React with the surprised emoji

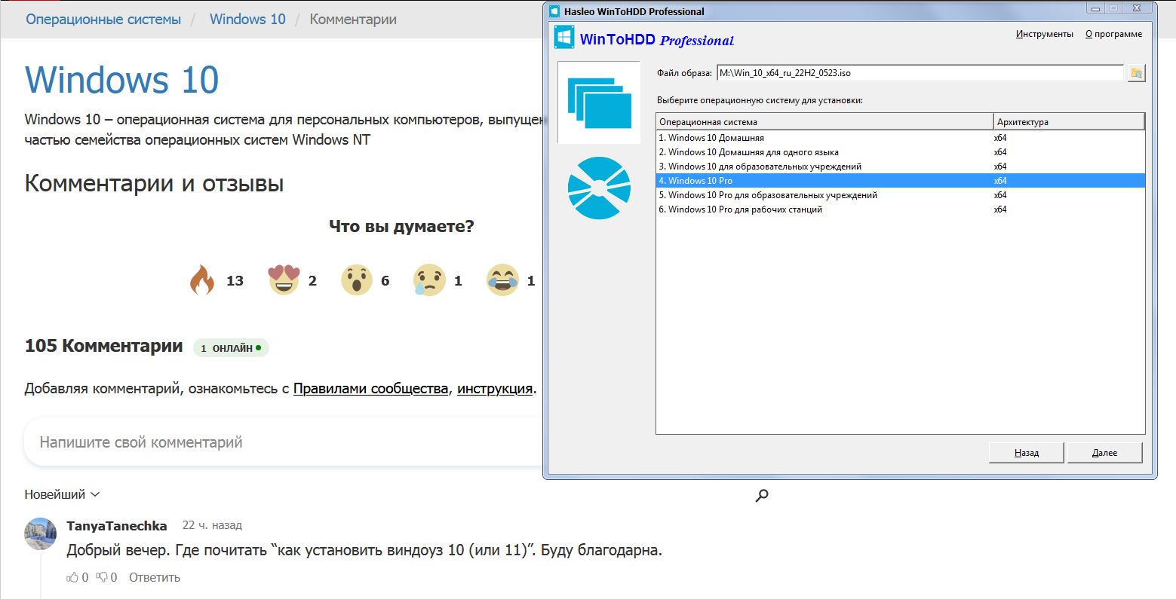356,280
